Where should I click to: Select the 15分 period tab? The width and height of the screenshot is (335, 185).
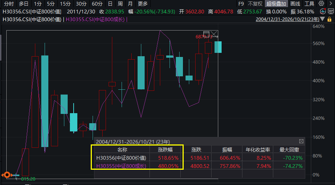pos(65,4)
